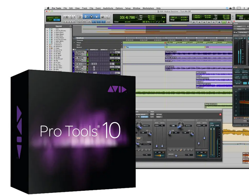This screenshot has width=249, height=195.
Task: Click the Tab to Transients button
Action: click(x=85, y=22)
